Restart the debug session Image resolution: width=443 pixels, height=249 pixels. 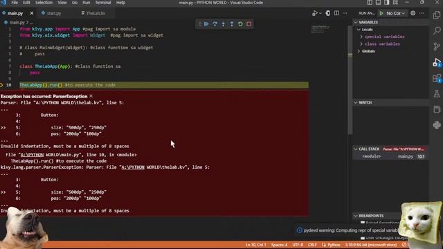[240, 24]
